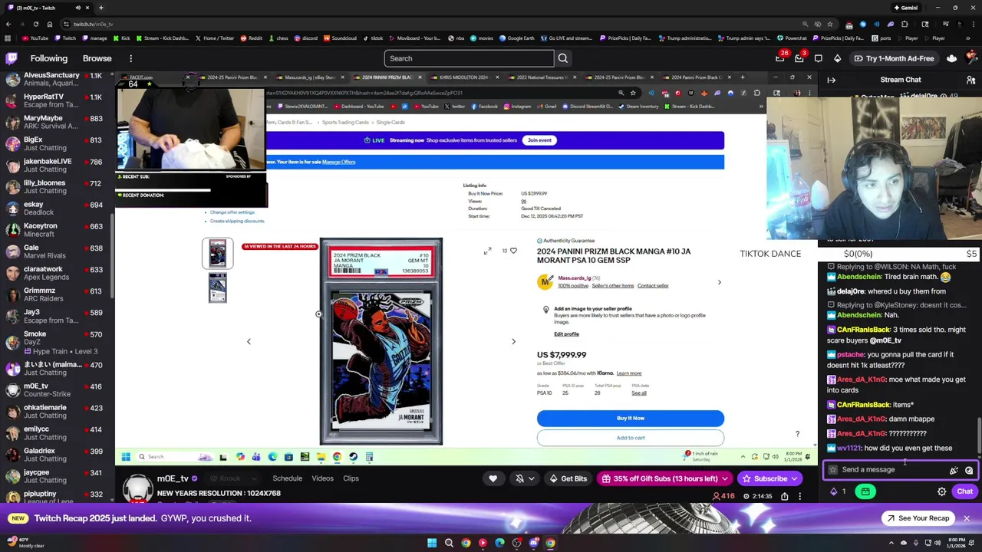Click the green gift icon below chat
The image size is (982, 552).
click(x=865, y=491)
